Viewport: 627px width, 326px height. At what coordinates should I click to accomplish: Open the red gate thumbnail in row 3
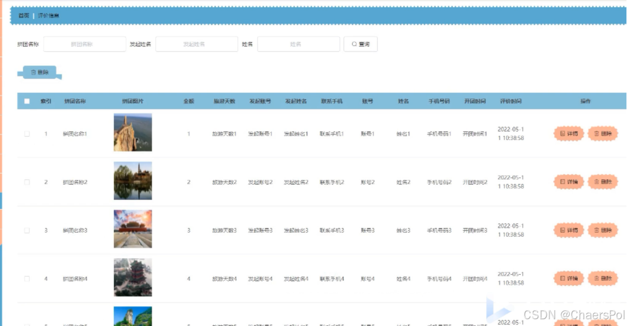click(133, 229)
